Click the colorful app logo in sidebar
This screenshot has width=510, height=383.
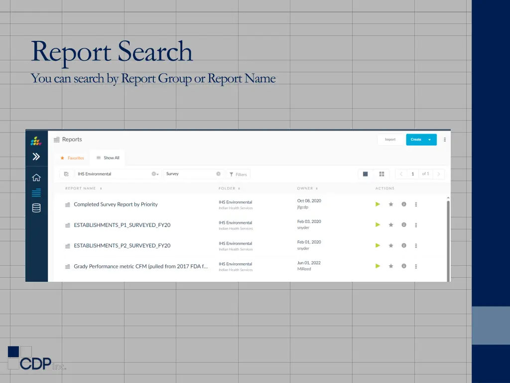click(x=36, y=142)
